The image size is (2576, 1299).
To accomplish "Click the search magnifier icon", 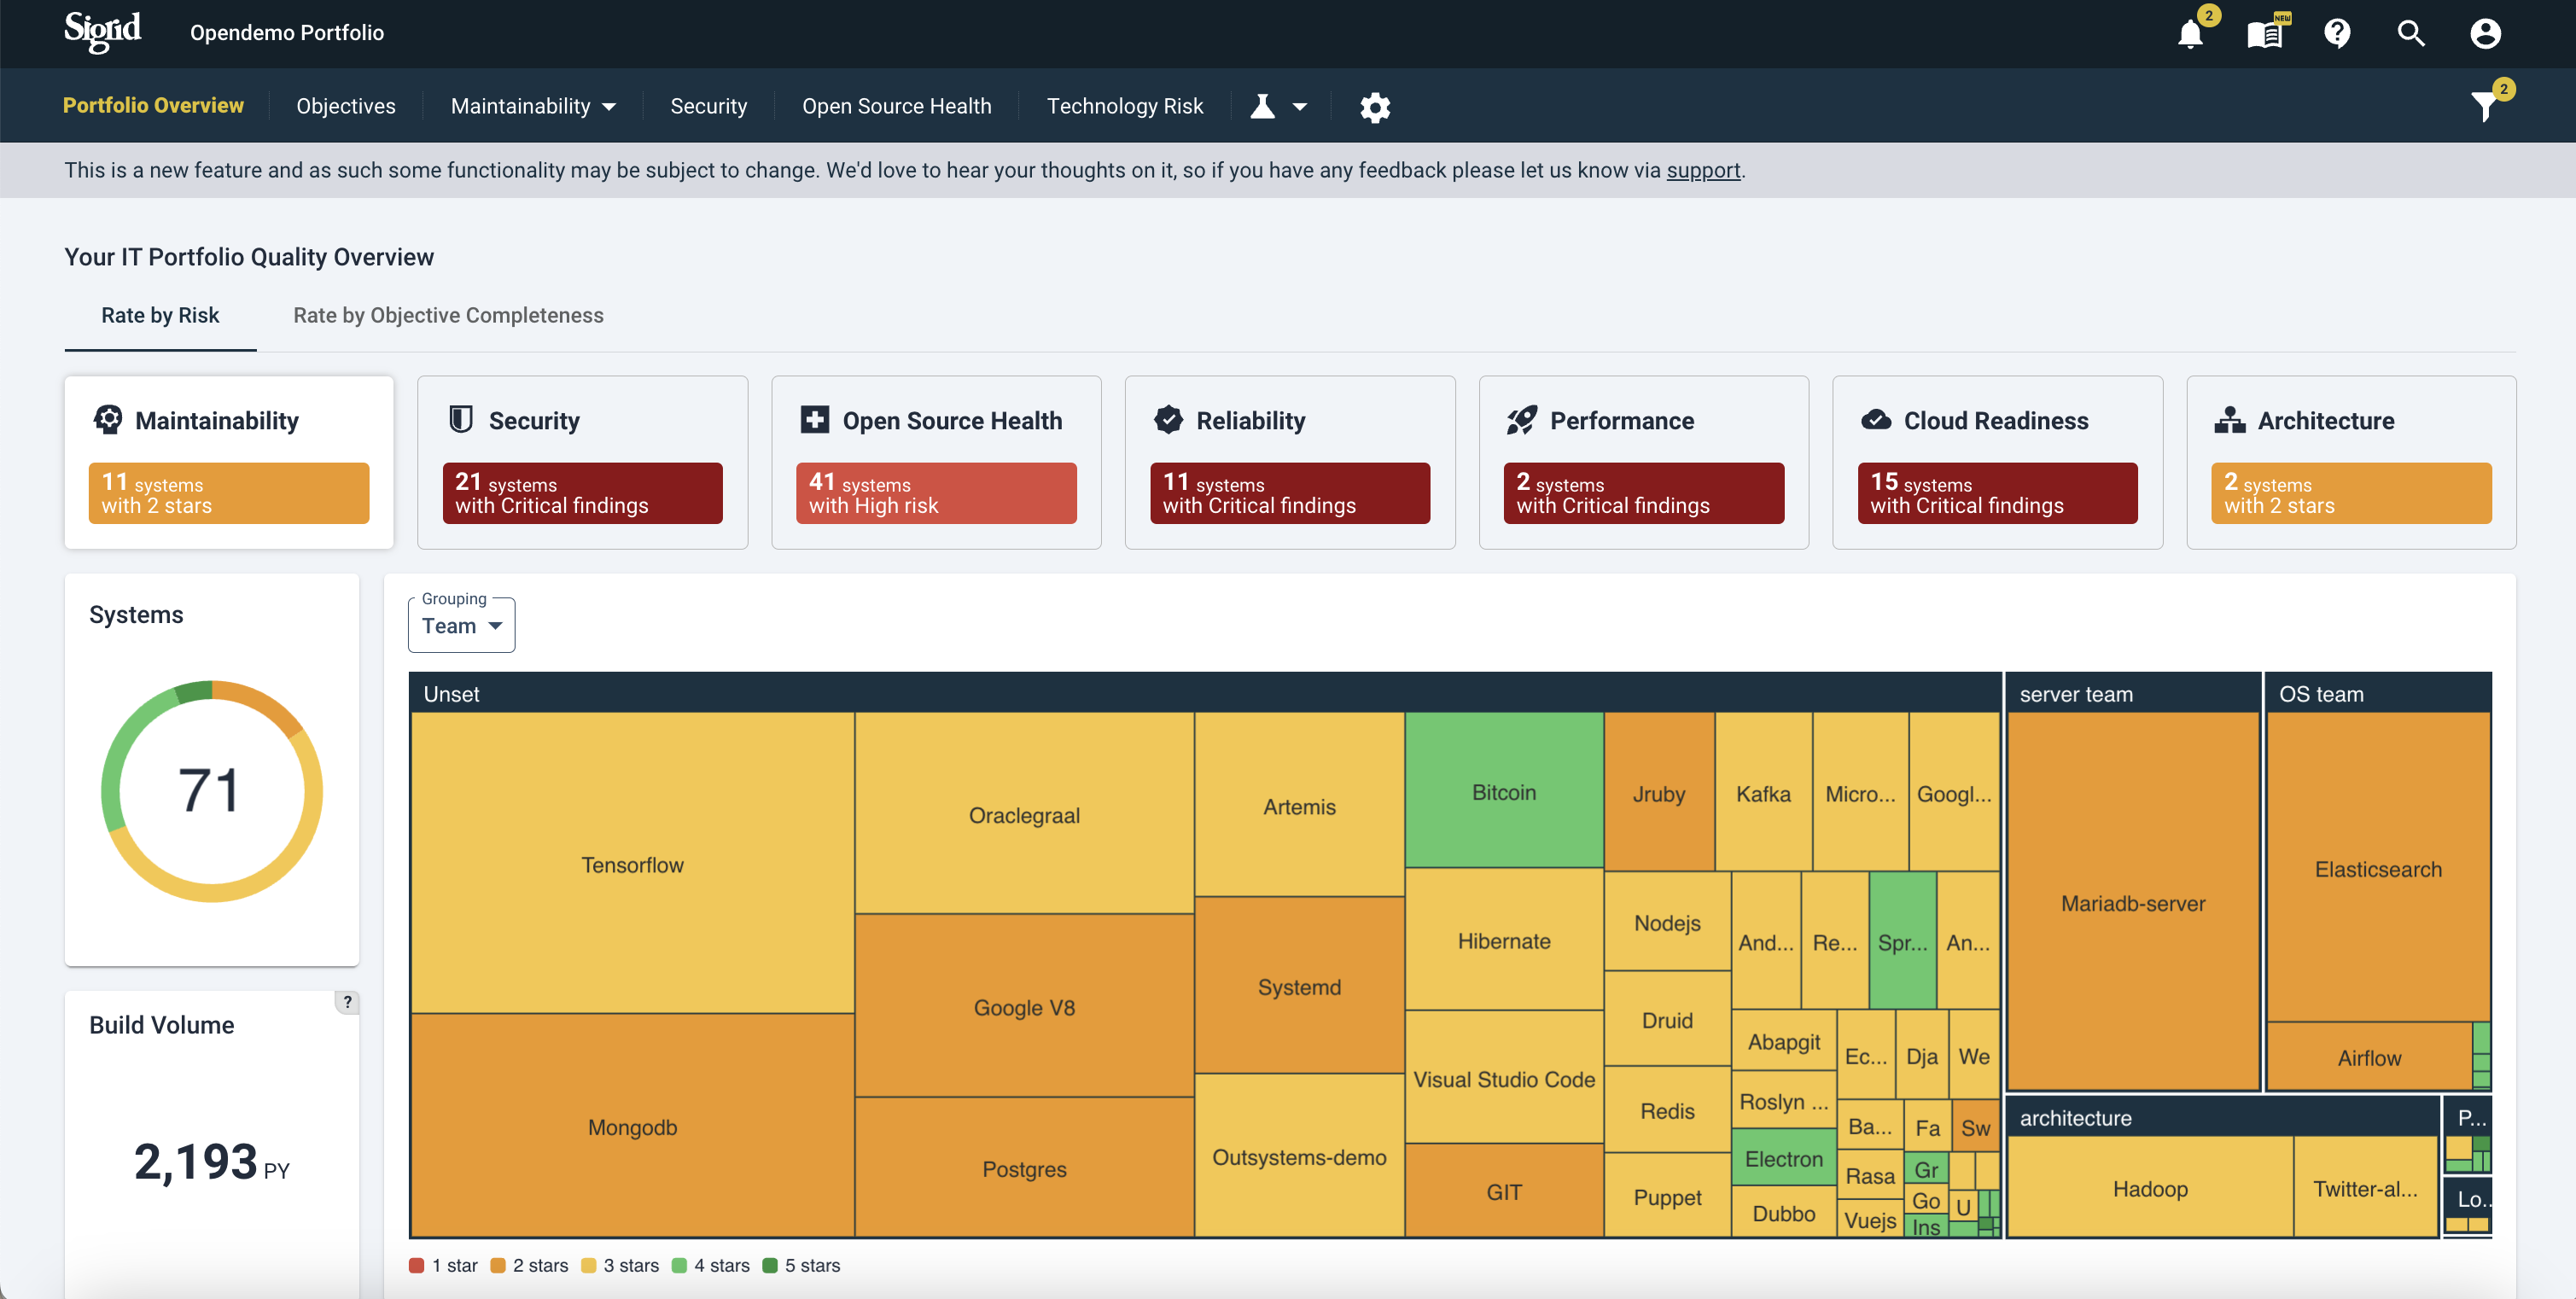I will click(2411, 34).
